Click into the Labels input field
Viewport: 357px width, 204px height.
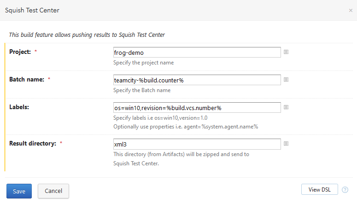(x=197, y=107)
